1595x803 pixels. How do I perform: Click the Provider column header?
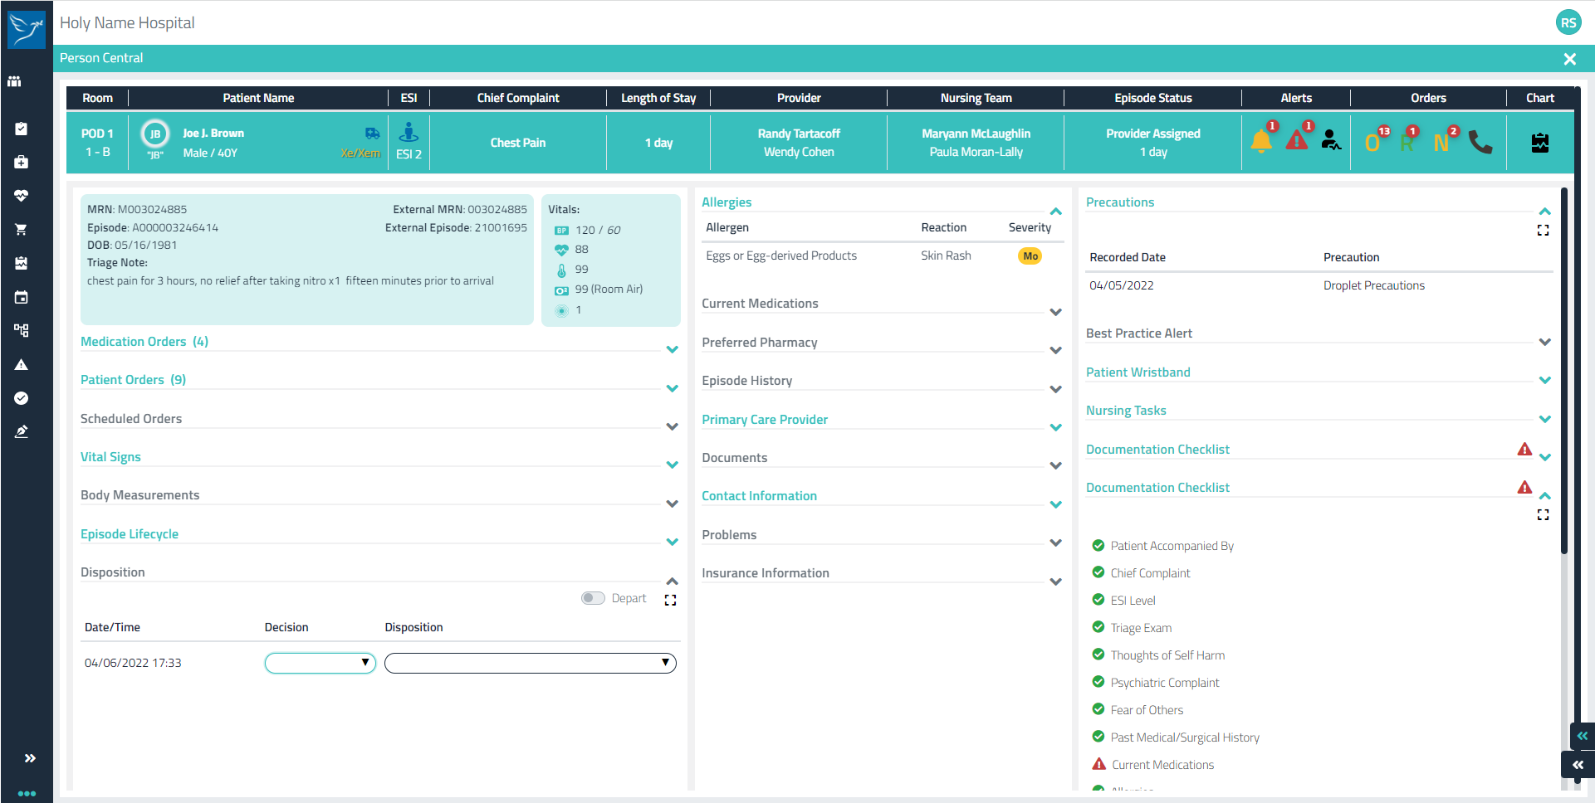(x=799, y=98)
